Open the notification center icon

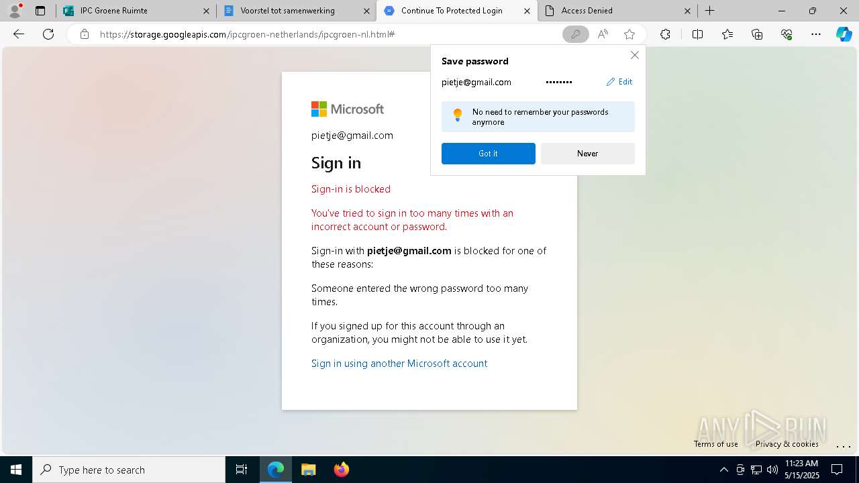837,470
